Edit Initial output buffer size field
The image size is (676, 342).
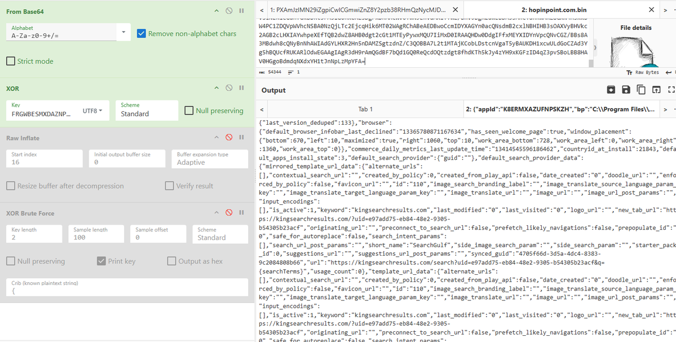coord(127,159)
